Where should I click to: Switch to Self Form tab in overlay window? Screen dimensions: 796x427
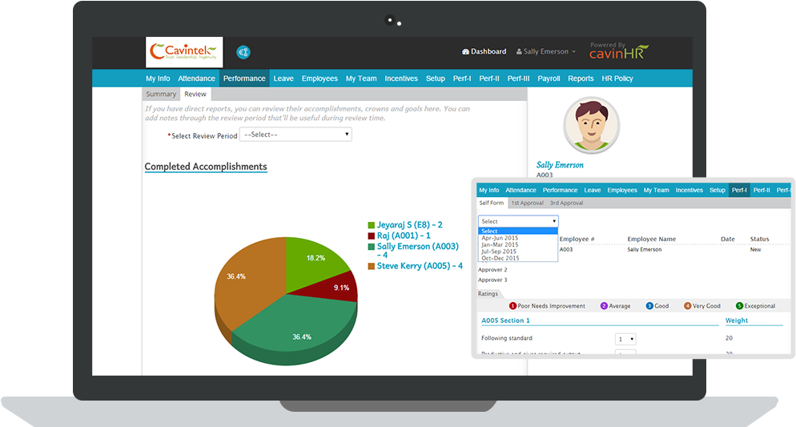coord(492,203)
